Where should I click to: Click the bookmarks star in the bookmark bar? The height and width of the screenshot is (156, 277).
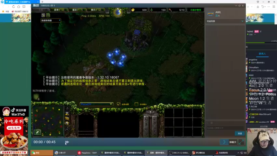3,11
